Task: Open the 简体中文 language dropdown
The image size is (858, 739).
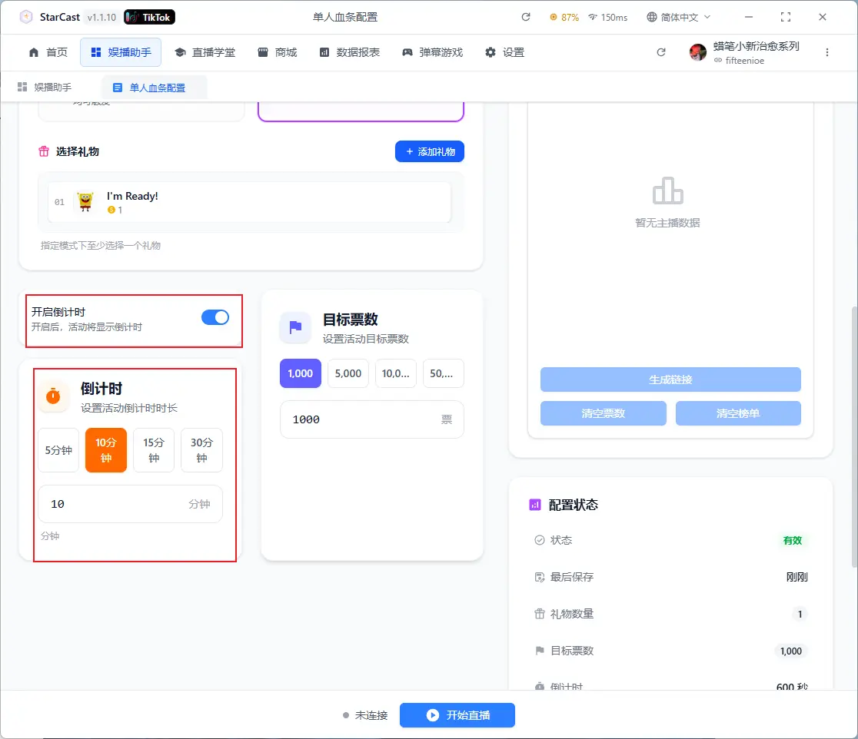Action: point(679,17)
